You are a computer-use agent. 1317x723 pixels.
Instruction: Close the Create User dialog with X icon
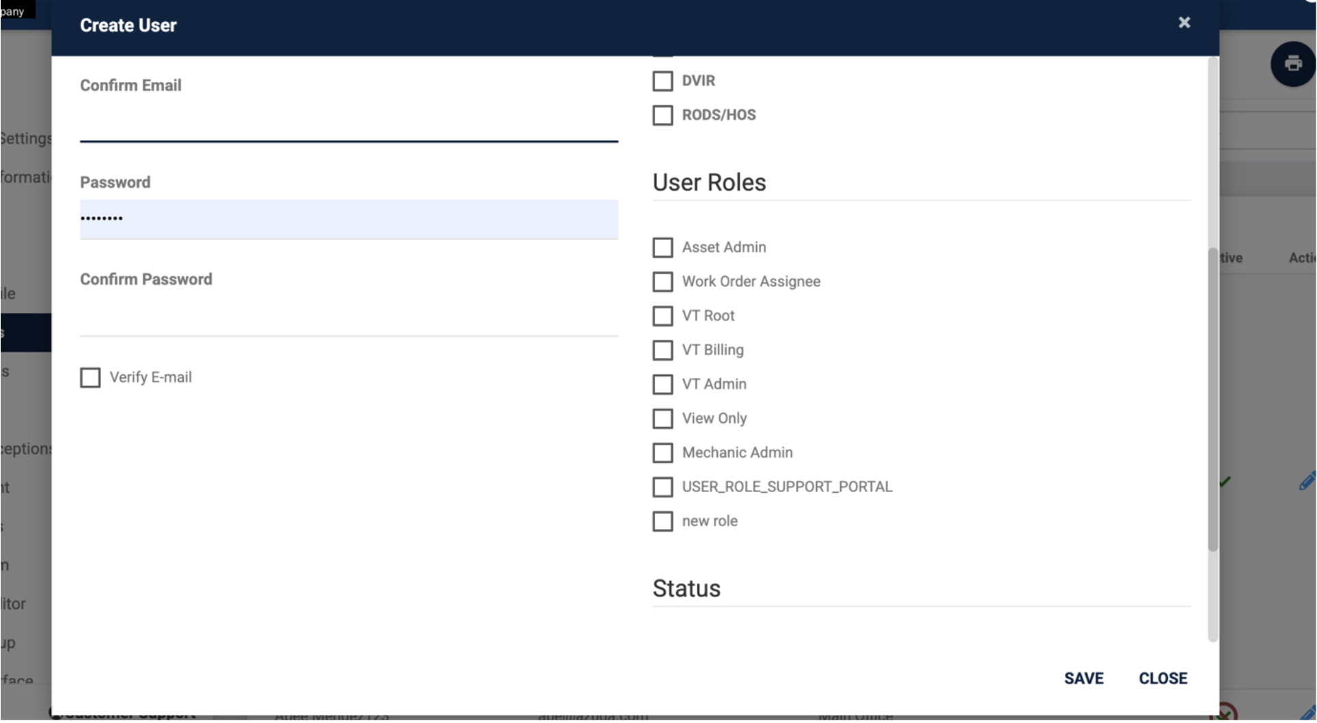[x=1184, y=23]
